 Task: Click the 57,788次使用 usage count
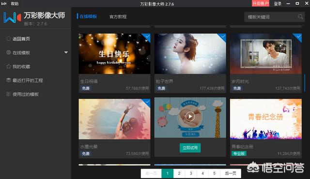coord(138,88)
